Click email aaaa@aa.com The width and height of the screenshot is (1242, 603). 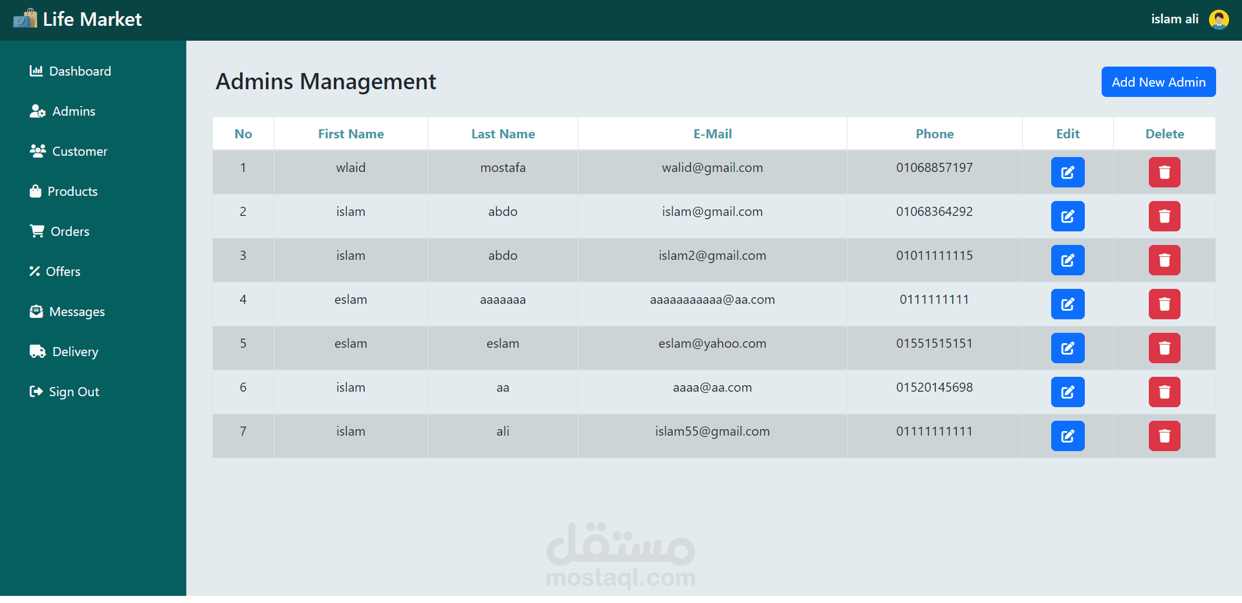712,388
